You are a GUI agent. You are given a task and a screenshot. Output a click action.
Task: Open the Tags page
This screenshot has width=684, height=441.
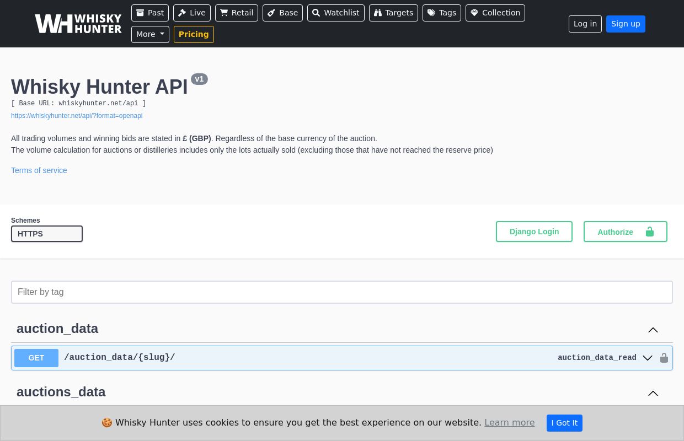pos(442,13)
